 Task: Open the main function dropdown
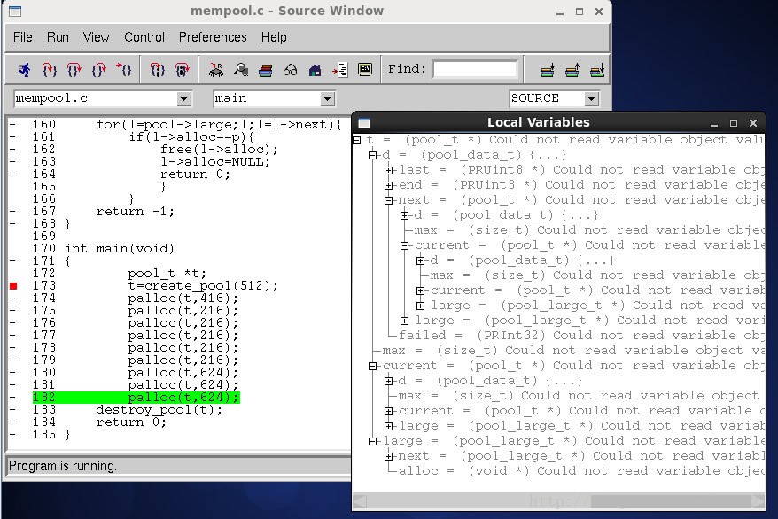tap(327, 98)
